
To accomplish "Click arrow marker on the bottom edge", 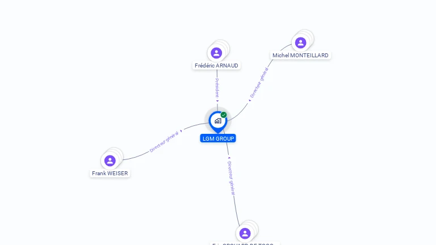I will click(229, 158).
